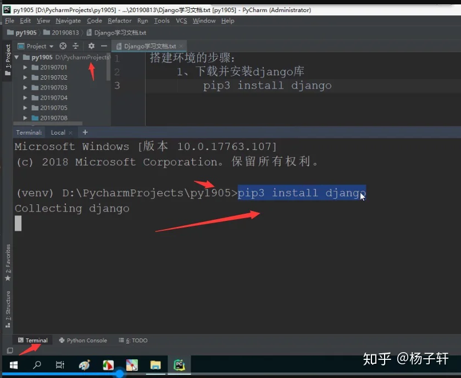This screenshot has width=461, height=378.
Task: Expand the 20190702 folder
Action: click(25, 77)
